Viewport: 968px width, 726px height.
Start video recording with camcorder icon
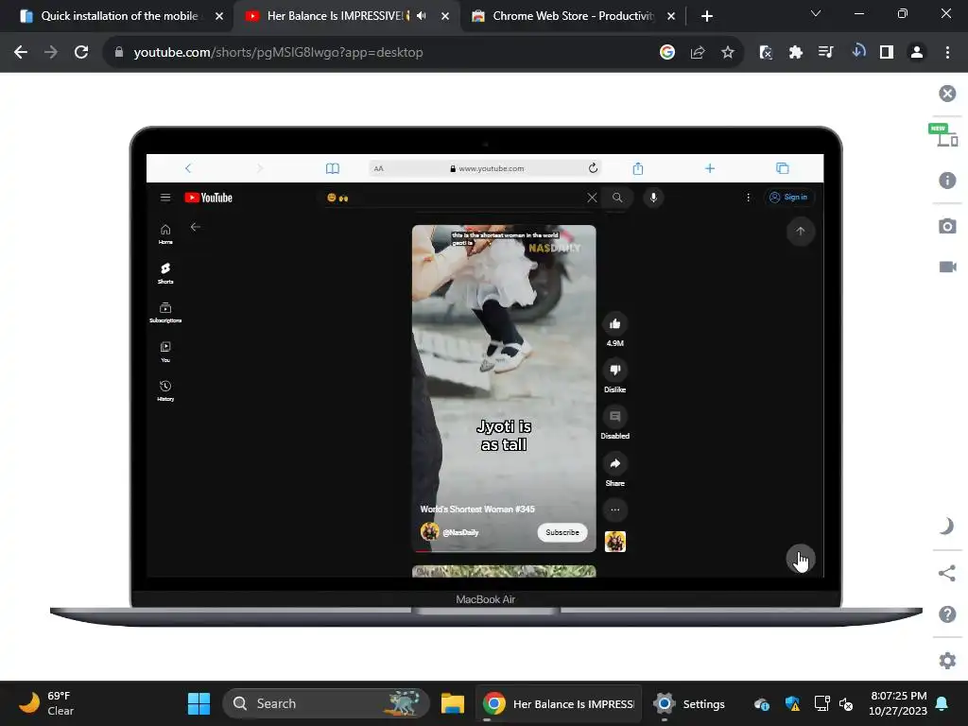[947, 267]
